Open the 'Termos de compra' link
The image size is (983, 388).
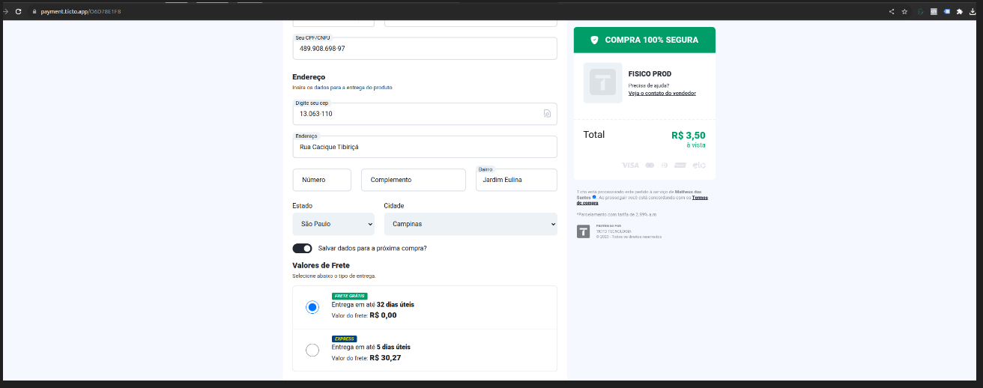tap(587, 203)
